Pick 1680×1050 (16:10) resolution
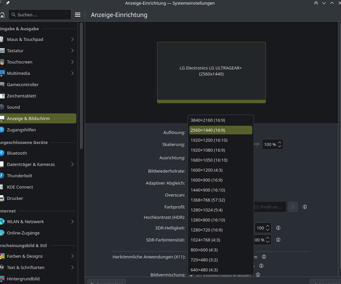341x284 pixels. pos(220,160)
